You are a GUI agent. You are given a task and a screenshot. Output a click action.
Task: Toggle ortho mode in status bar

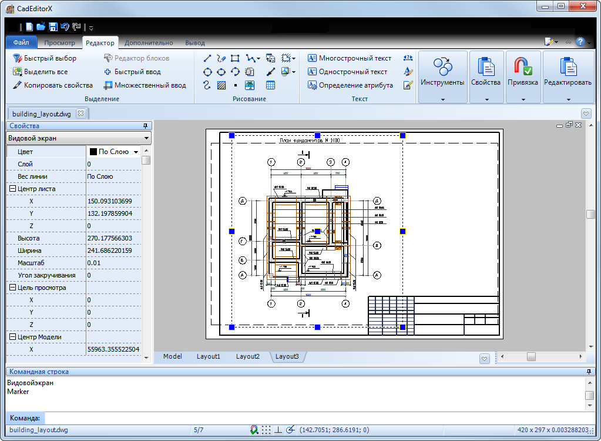pos(278,430)
